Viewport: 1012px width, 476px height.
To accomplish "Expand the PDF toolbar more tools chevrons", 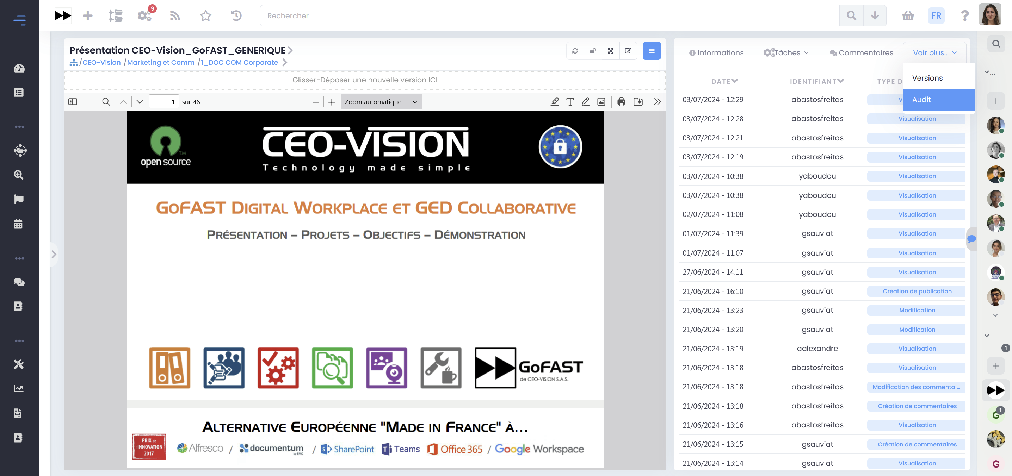I will tap(657, 102).
